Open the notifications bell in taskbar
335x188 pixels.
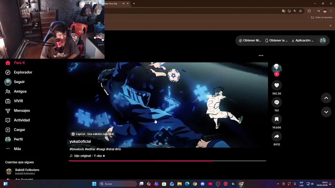coord(330,184)
